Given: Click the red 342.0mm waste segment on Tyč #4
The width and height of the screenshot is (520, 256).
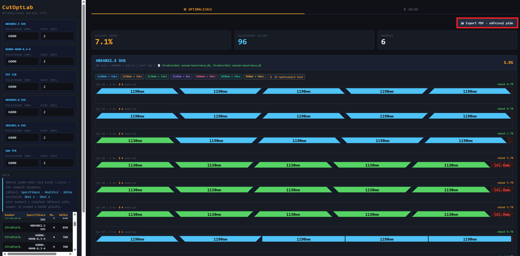Looking at the screenshot, I should point(501,165).
